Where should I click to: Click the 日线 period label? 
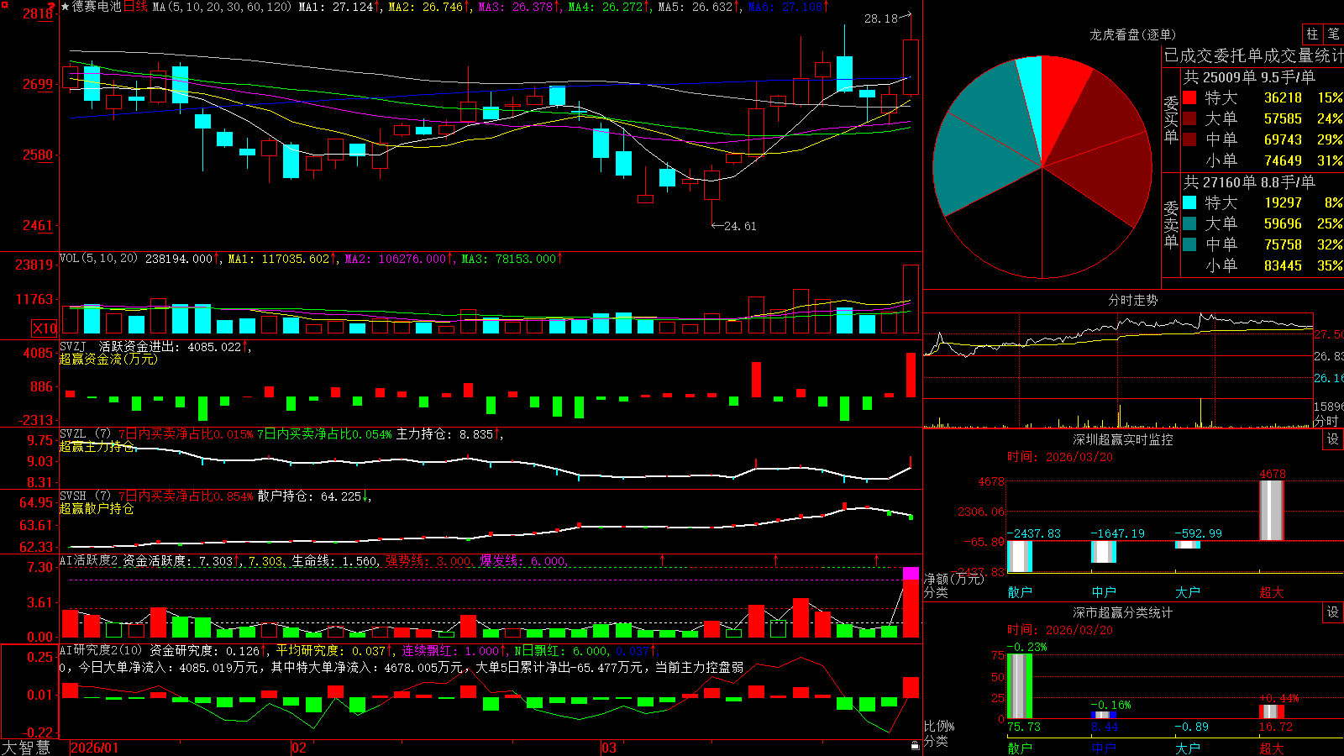[135, 7]
